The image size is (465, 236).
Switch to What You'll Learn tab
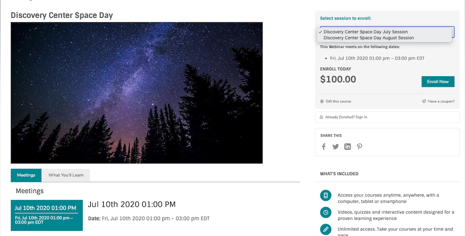click(66, 175)
